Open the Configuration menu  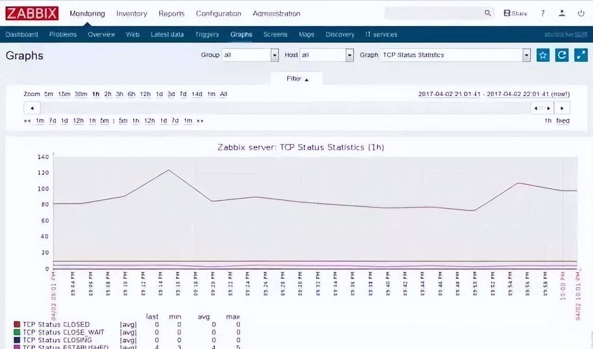pyautogui.click(x=218, y=13)
